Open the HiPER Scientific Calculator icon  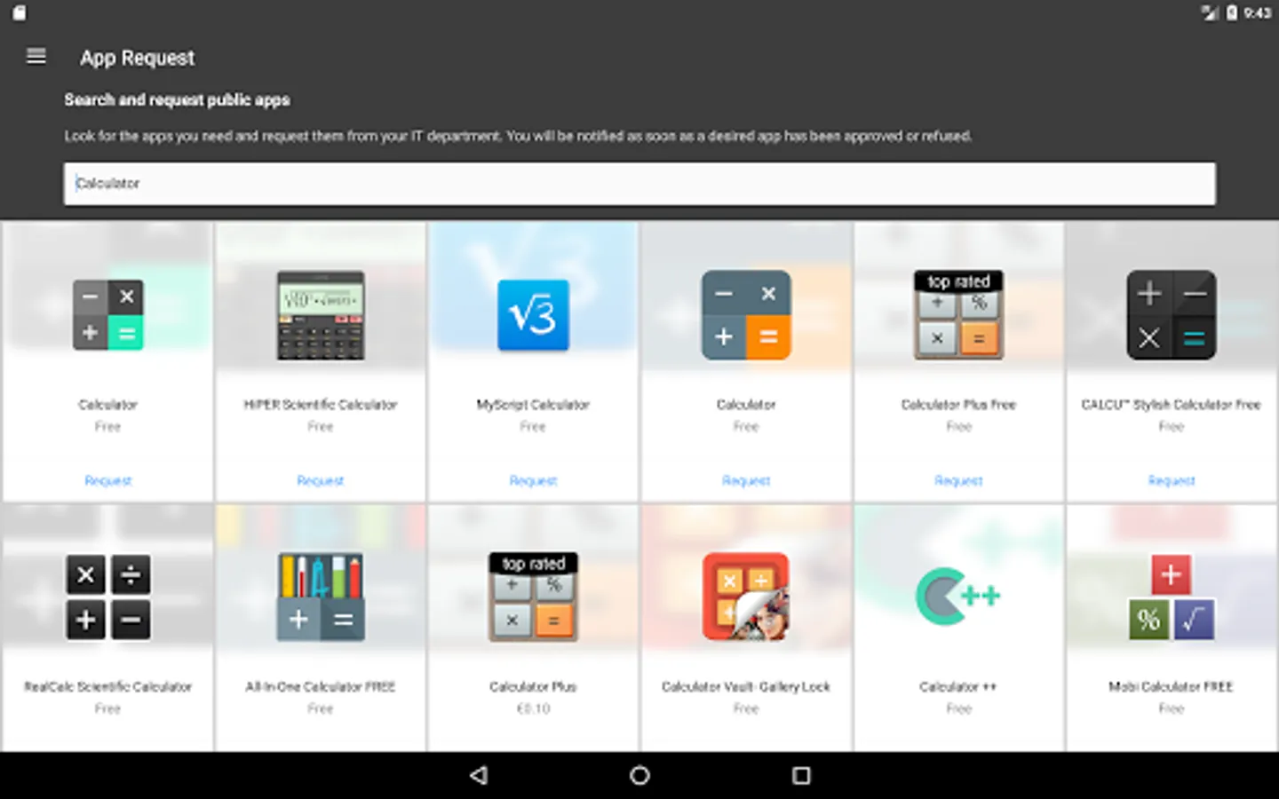click(321, 315)
